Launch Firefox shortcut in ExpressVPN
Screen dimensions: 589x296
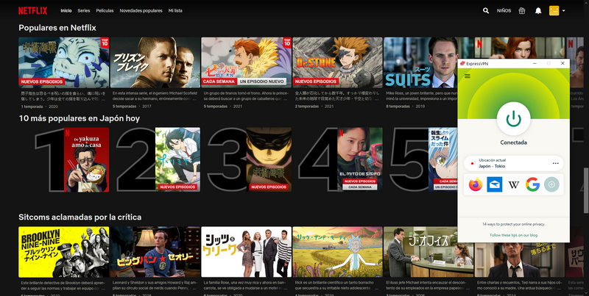click(476, 184)
